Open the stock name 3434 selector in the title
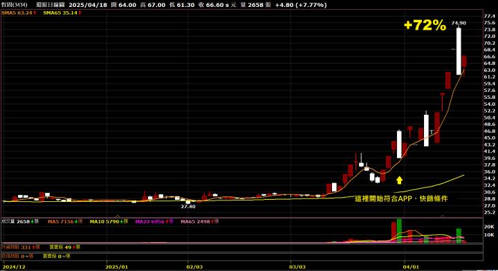The height and width of the screenshot is (271, 498). [x=15, y=5]
